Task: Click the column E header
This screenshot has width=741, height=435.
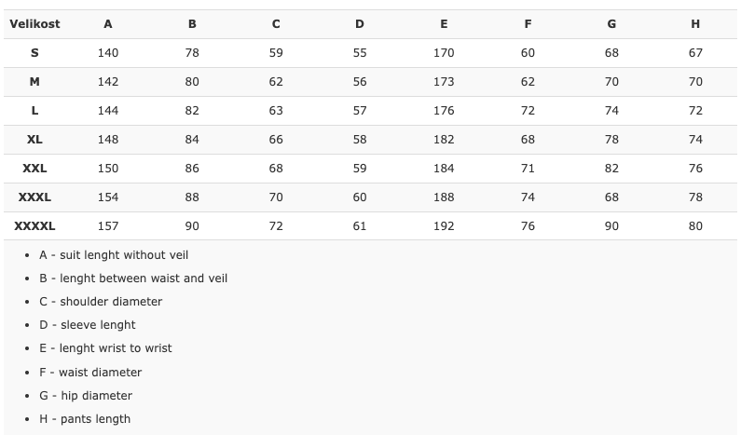Action: (444, 24)
